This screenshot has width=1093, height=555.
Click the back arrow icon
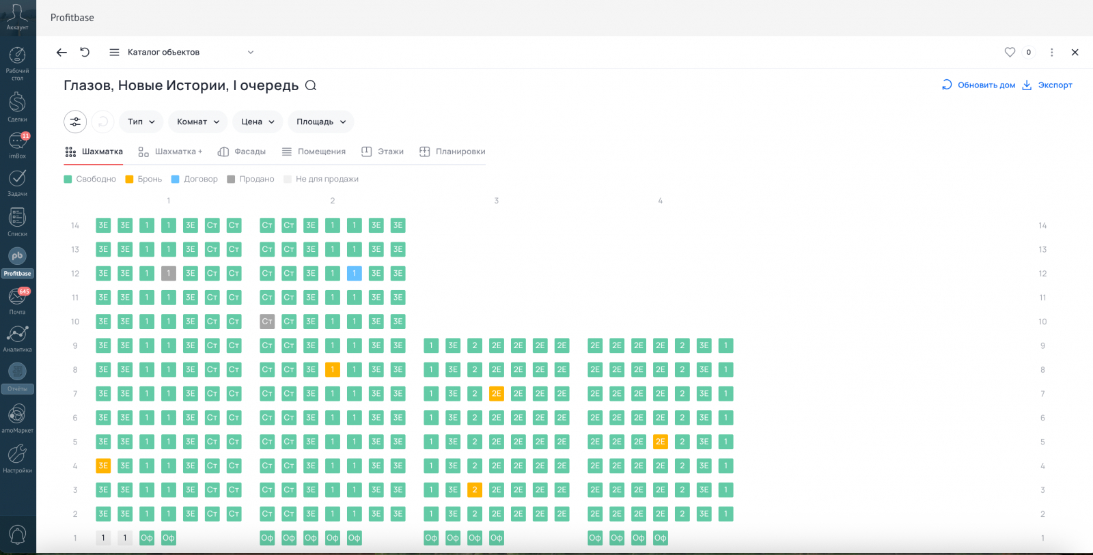coord(61,53)
